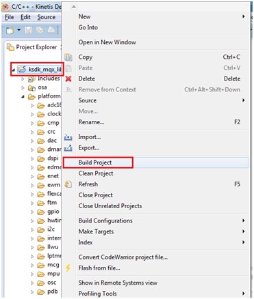Click the osa folder icon
Screen dimensions: 254x299
pyautogui.click(x=31, y=88)
